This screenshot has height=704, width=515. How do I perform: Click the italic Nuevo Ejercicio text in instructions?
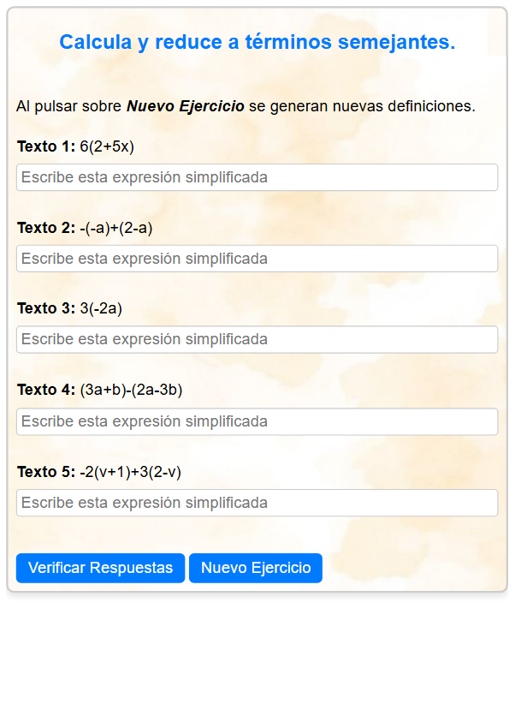coord(186,106)
